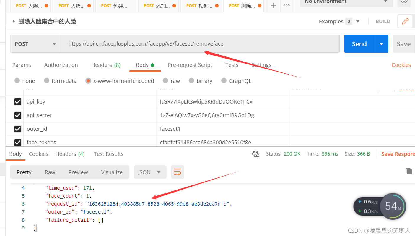Uncheck the face_tokens parameter checkbox
415x236 pixels.
point(18,143)
